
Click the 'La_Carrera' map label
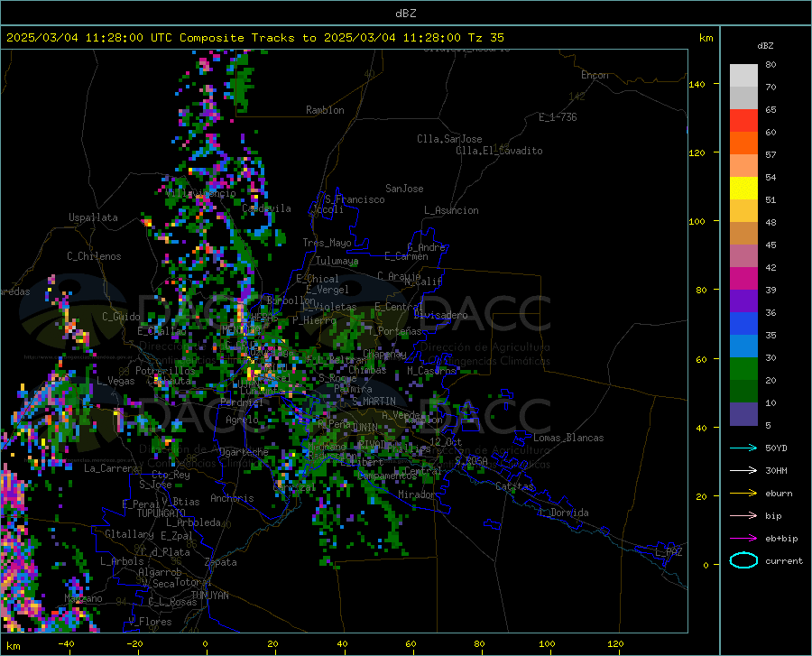pos(111,468)
